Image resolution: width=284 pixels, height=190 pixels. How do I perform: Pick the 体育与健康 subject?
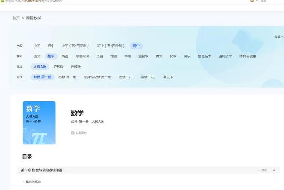click(247, 56)
